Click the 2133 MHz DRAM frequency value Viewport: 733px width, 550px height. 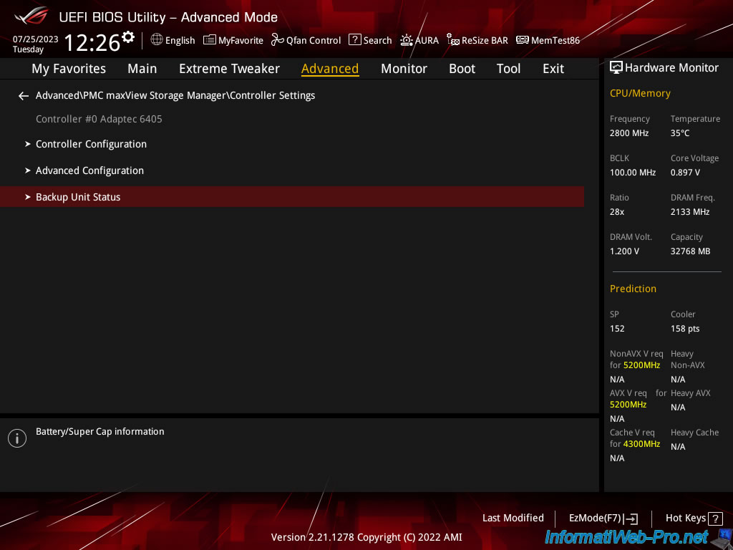pos(690,212)
